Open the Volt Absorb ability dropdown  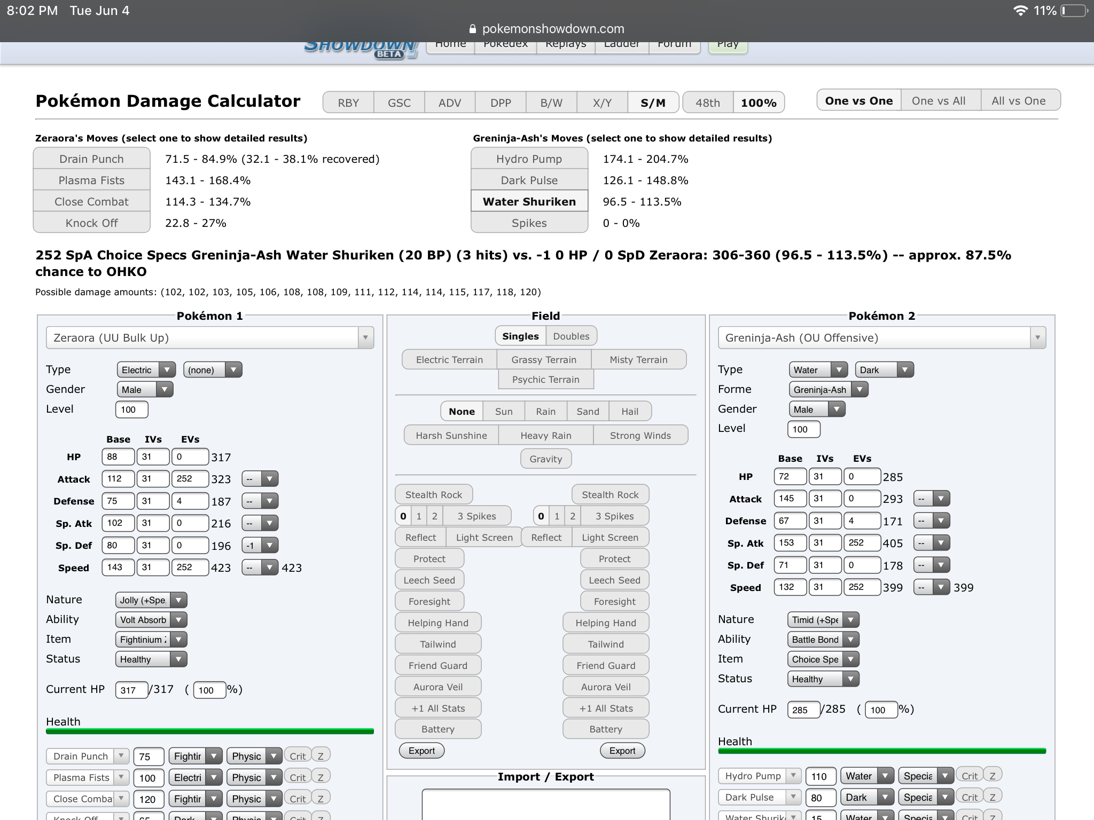tap(151, 620)
